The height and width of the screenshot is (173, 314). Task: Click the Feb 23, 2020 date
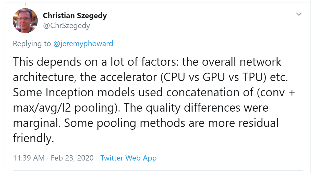72,158
